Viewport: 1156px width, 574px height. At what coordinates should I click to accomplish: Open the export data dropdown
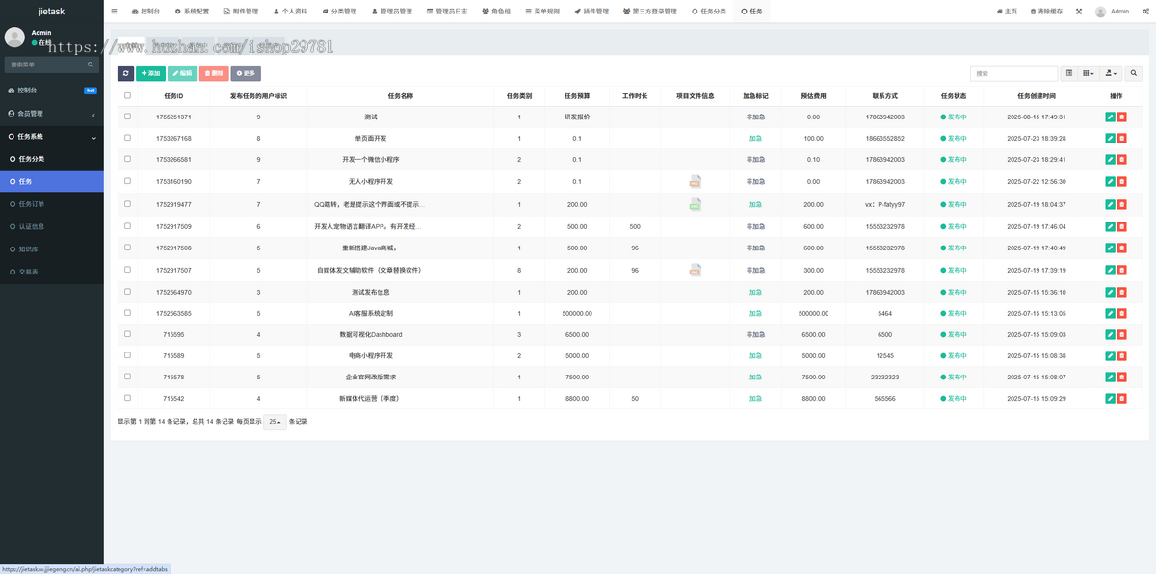click(x=1112, y=73)
